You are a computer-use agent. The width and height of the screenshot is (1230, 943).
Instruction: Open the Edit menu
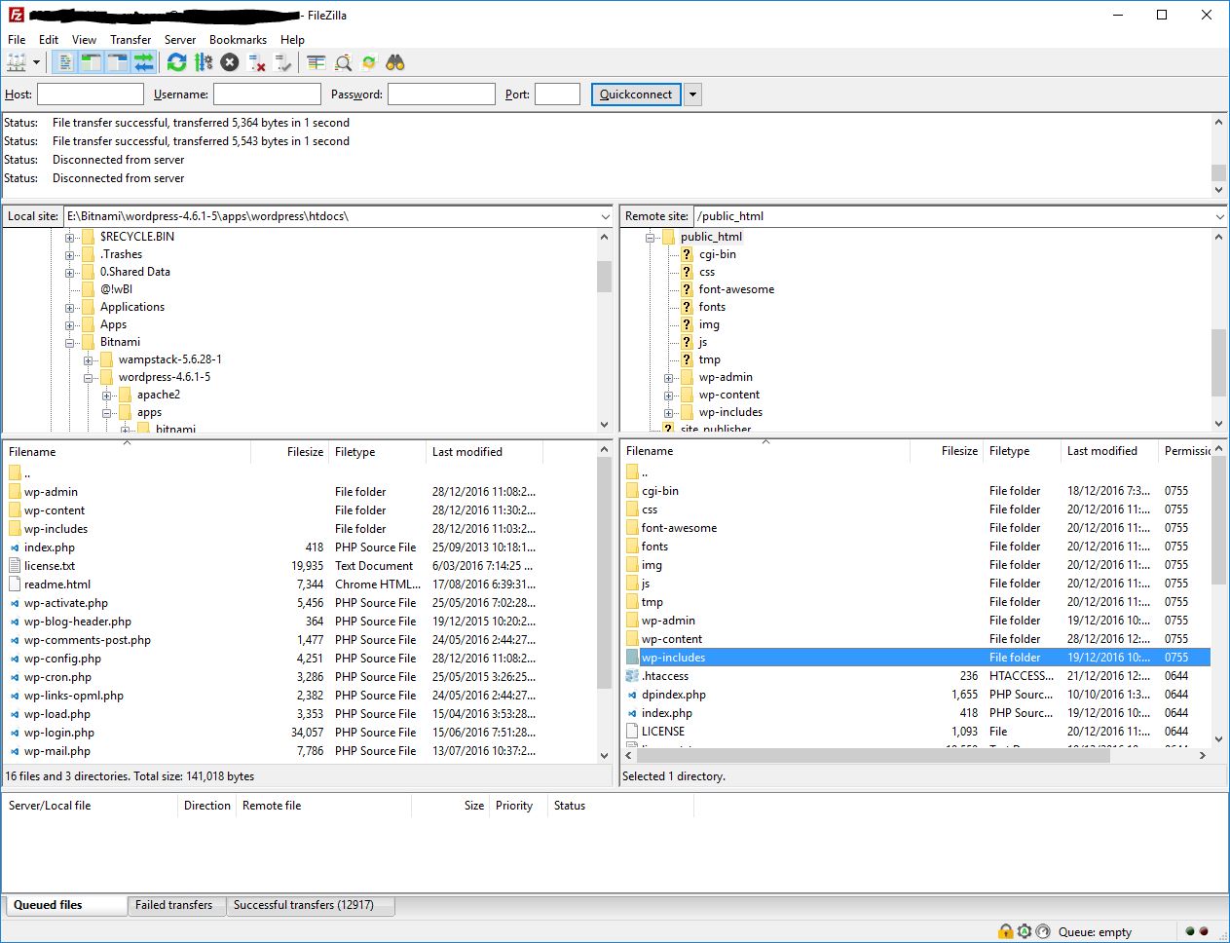[49, 40]
